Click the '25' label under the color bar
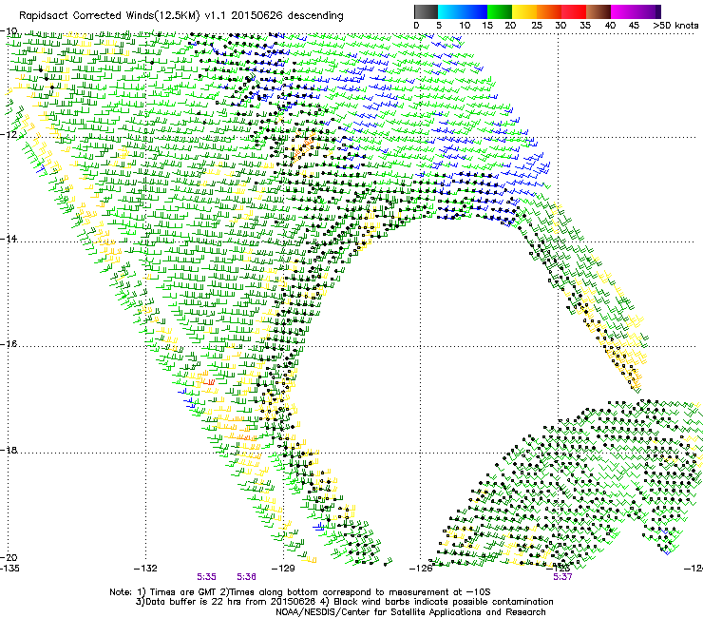 pos(537,26)
